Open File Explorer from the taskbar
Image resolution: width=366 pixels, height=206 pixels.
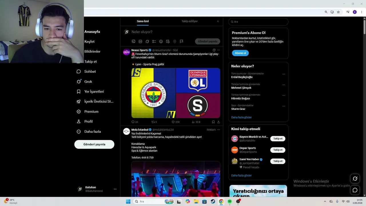(196, 201)
